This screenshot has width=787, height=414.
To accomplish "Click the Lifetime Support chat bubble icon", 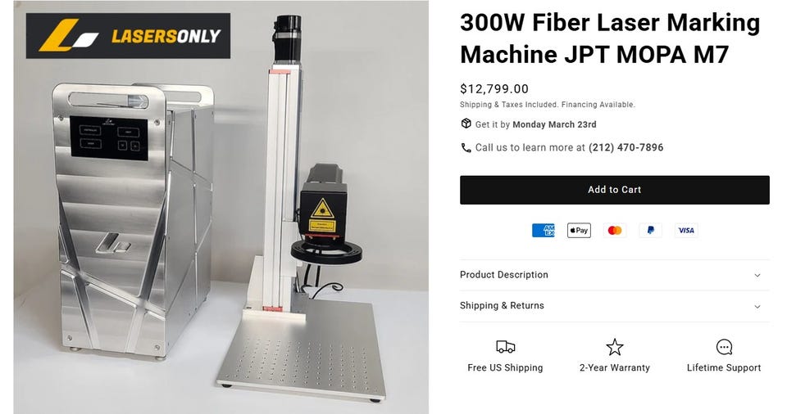I will coord(724,347).
